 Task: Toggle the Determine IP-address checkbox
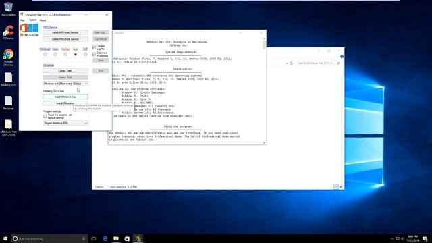point(94,54)
